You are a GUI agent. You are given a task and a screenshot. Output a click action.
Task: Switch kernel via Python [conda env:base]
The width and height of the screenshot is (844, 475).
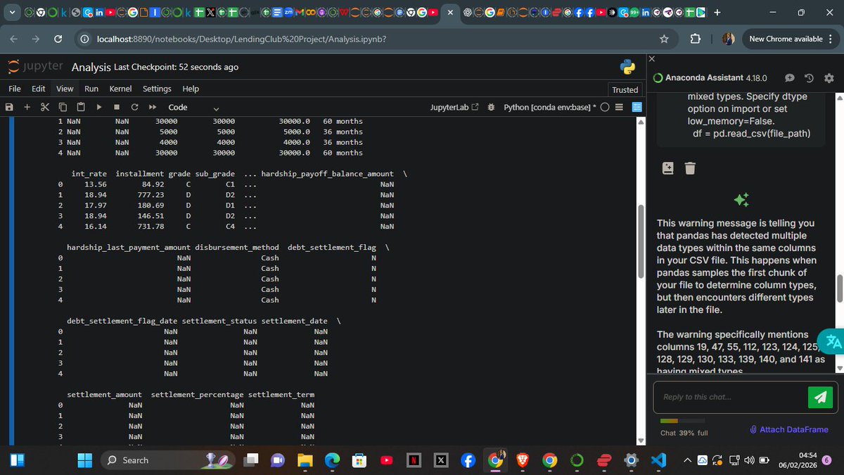pyautogui.click(x=551, y=107)
